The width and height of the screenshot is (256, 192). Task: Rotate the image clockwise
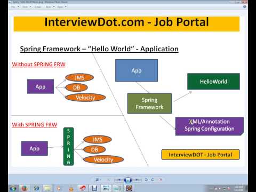[153, 180]
